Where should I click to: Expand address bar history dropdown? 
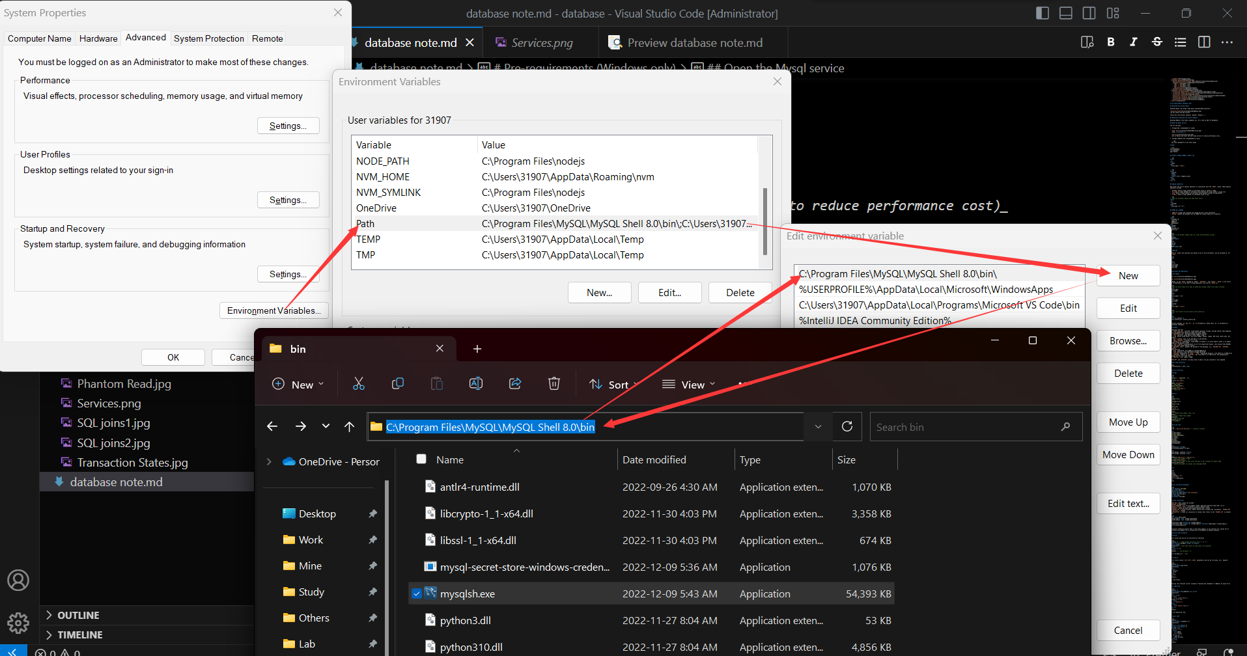818,426
